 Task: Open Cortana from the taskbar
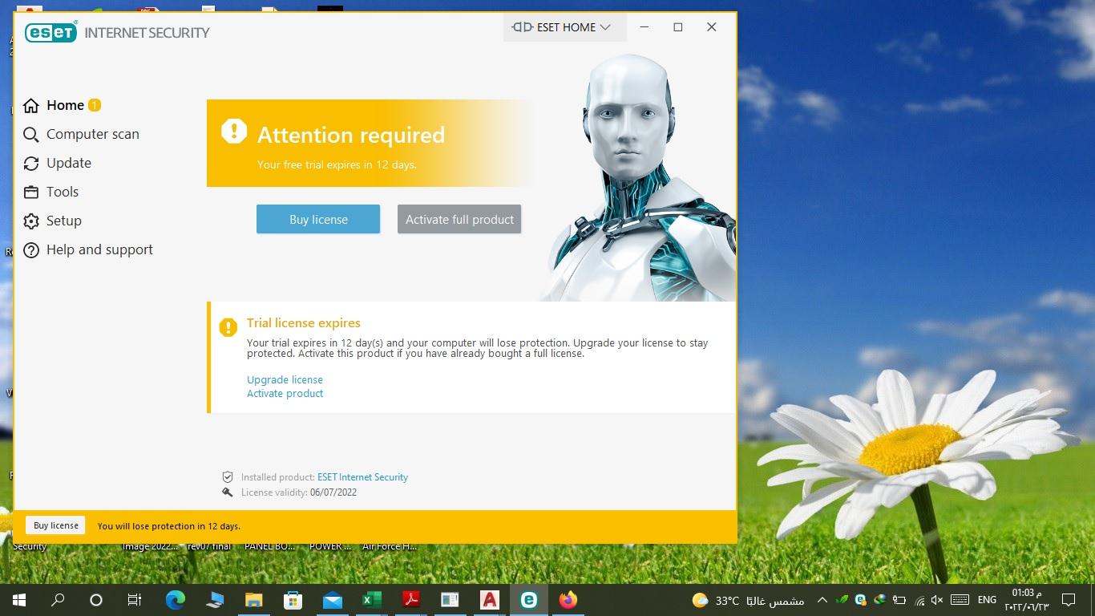[96, 599]
